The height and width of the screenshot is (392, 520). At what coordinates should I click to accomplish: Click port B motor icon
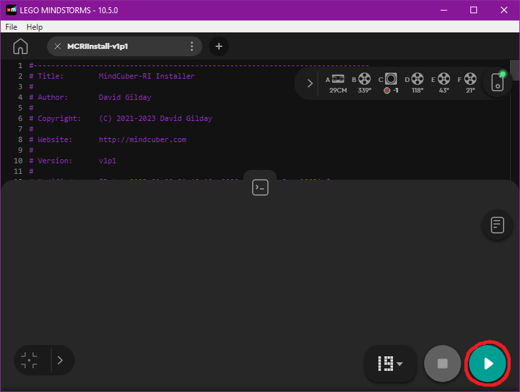(x=365, y=79)
